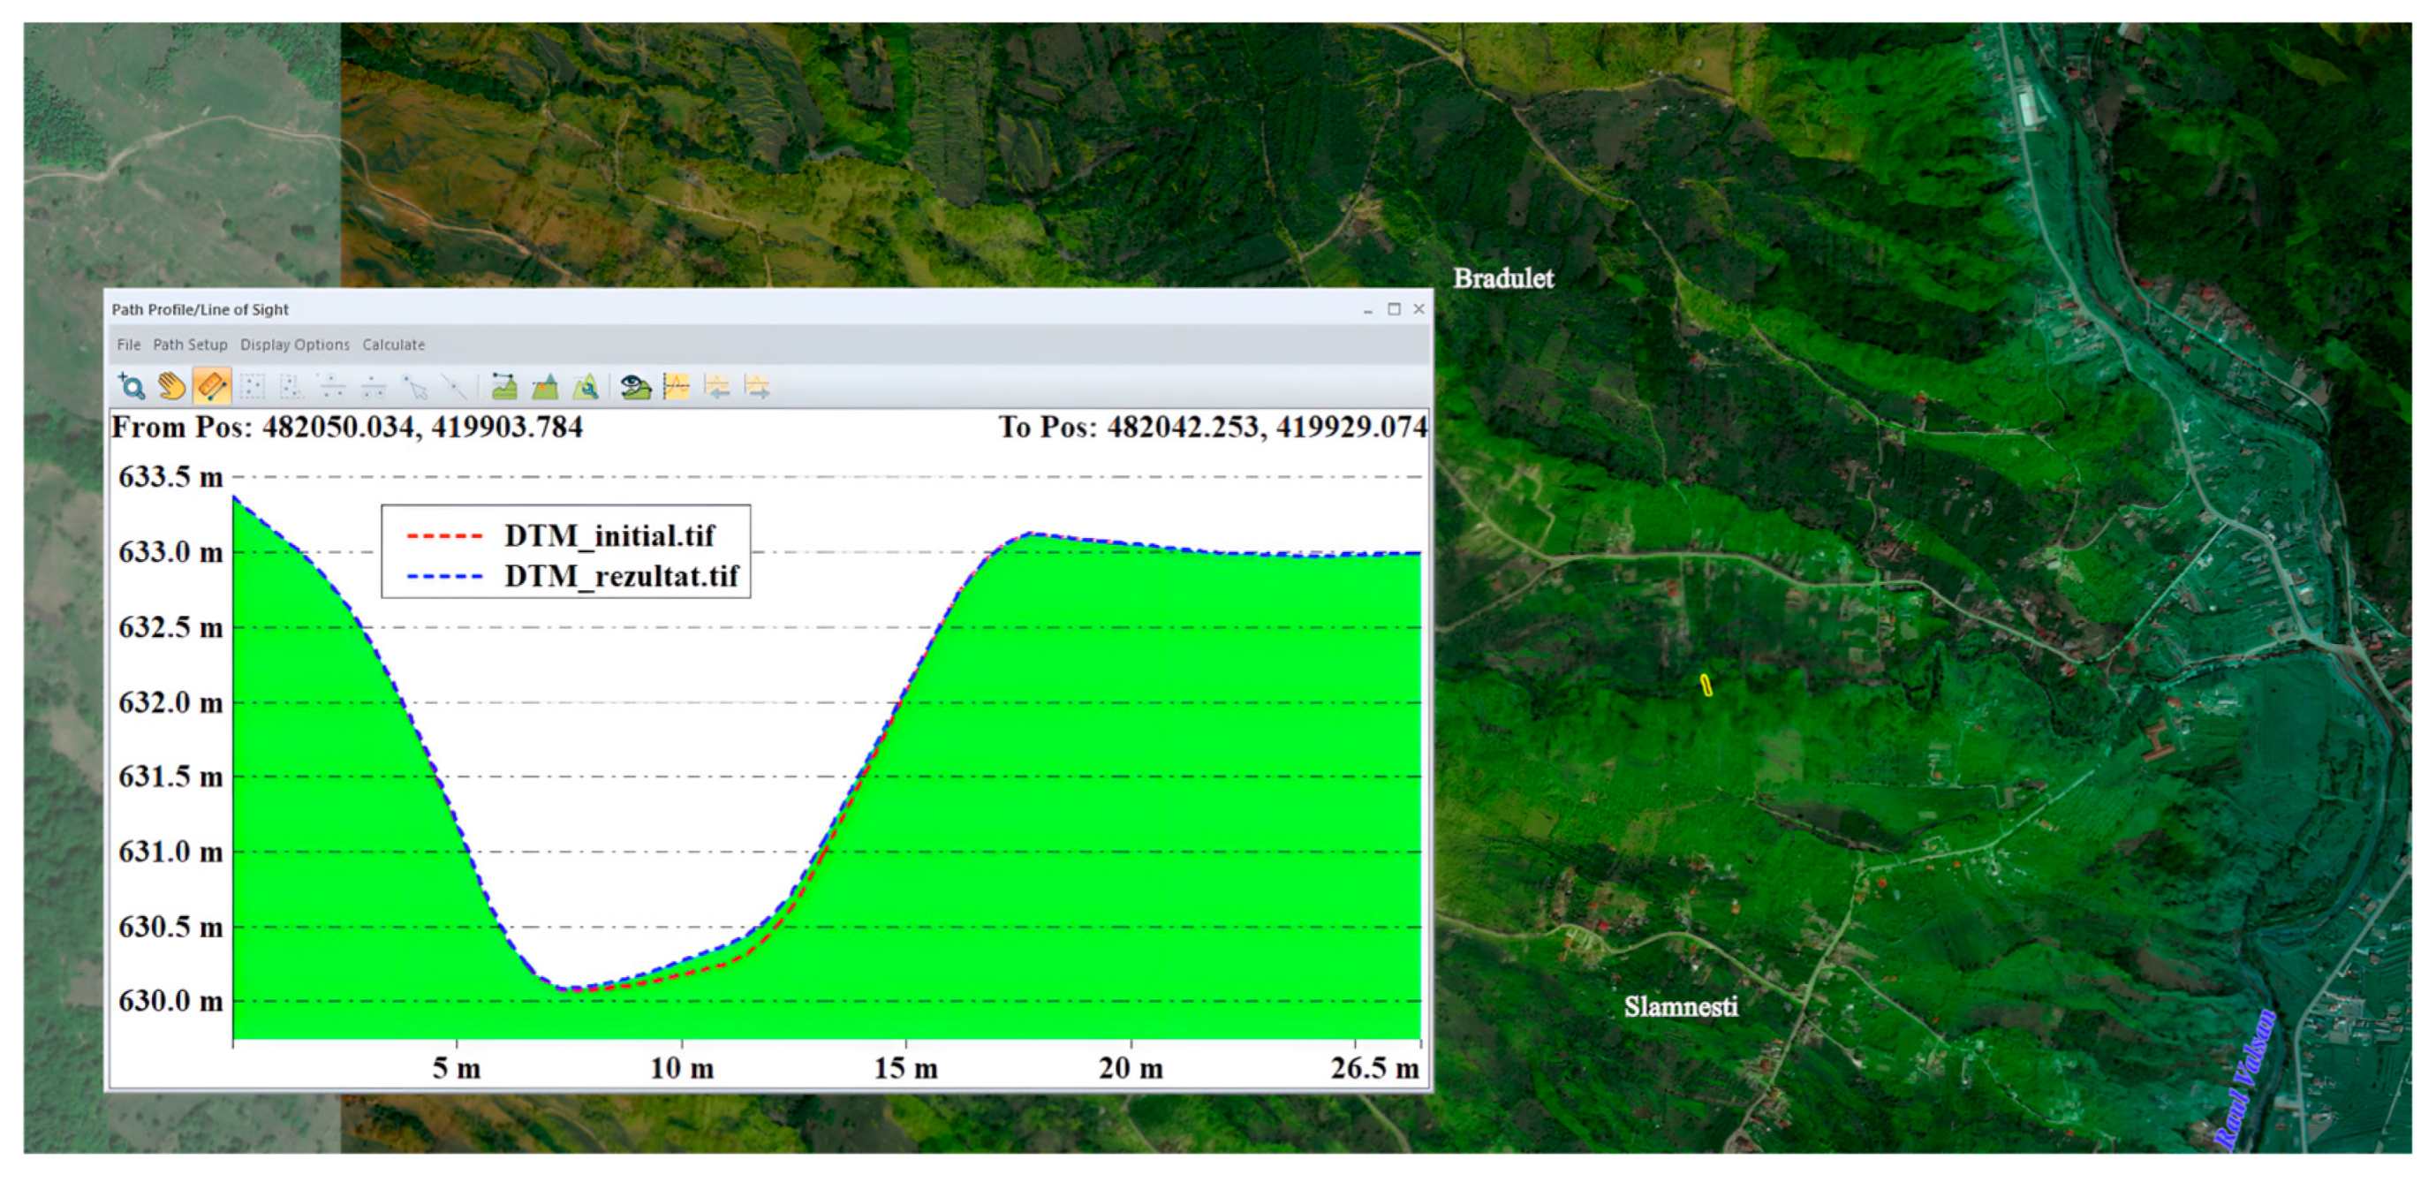2436x1182 pixels.
Task: Expand the Calculate menu
Action: tap(393, 345)
